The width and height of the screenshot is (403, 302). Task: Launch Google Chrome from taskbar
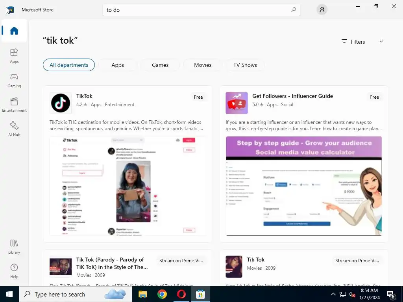[162, 294]
